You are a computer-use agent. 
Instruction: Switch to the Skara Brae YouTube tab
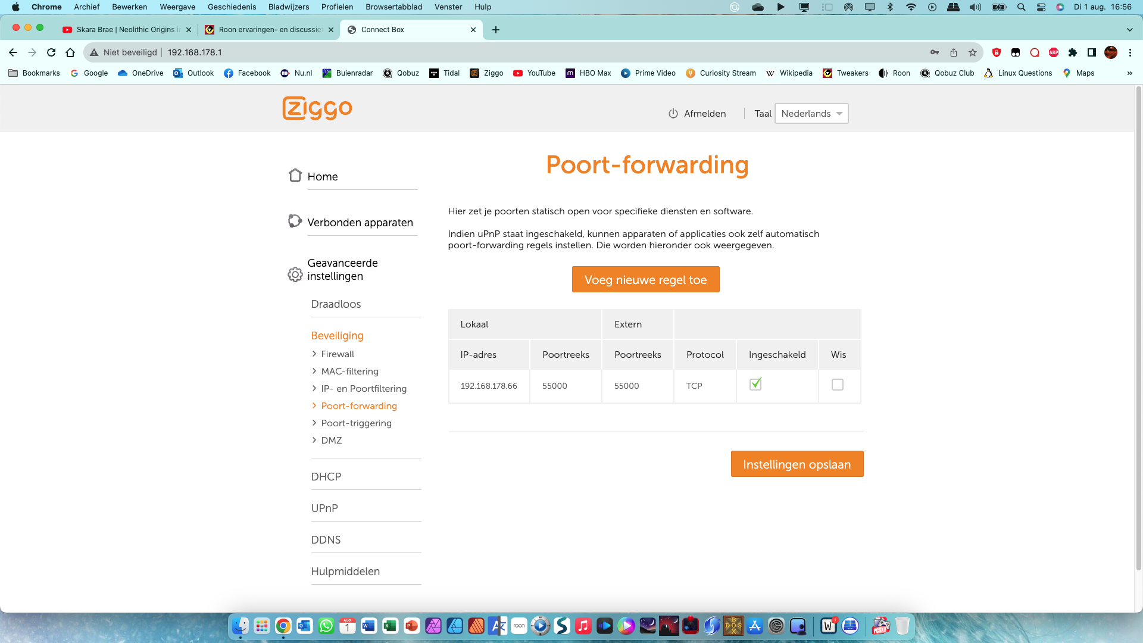125,30
